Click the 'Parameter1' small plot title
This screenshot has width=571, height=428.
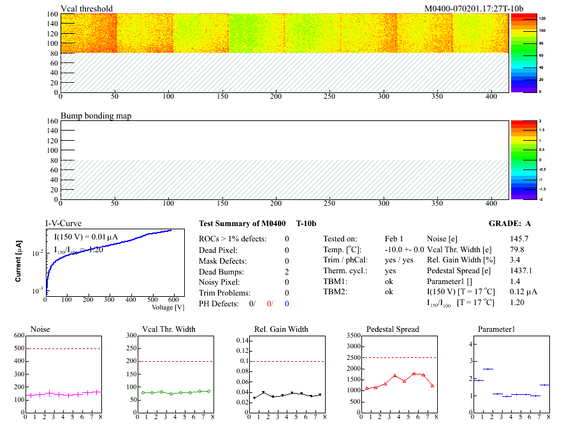tap(496, 329)
